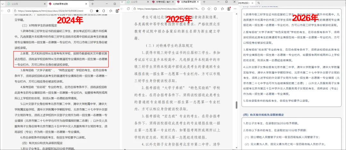Close 北京教育考试院 tab in 2025 window
Screen dimensions: 346x150
198,2
